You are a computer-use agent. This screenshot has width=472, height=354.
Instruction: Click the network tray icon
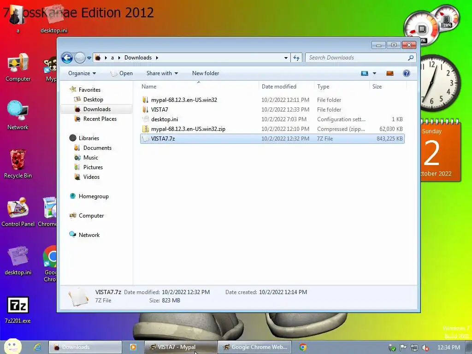click(414, 348)
